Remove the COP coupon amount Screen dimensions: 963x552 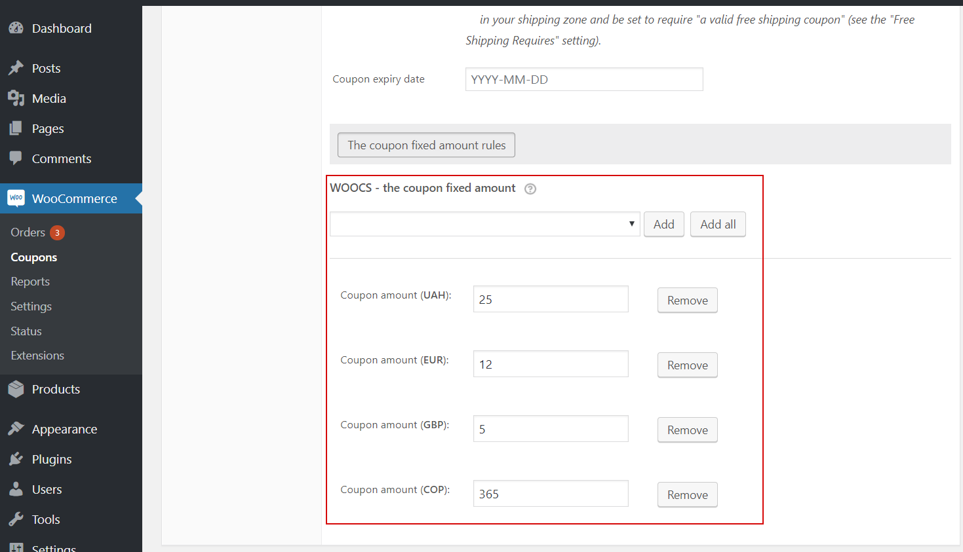(688, 494)
